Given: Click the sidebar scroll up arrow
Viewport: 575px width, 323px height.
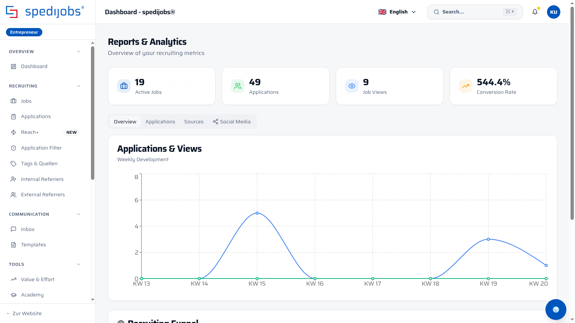Looking at the screenshot, I should point(92,43).
